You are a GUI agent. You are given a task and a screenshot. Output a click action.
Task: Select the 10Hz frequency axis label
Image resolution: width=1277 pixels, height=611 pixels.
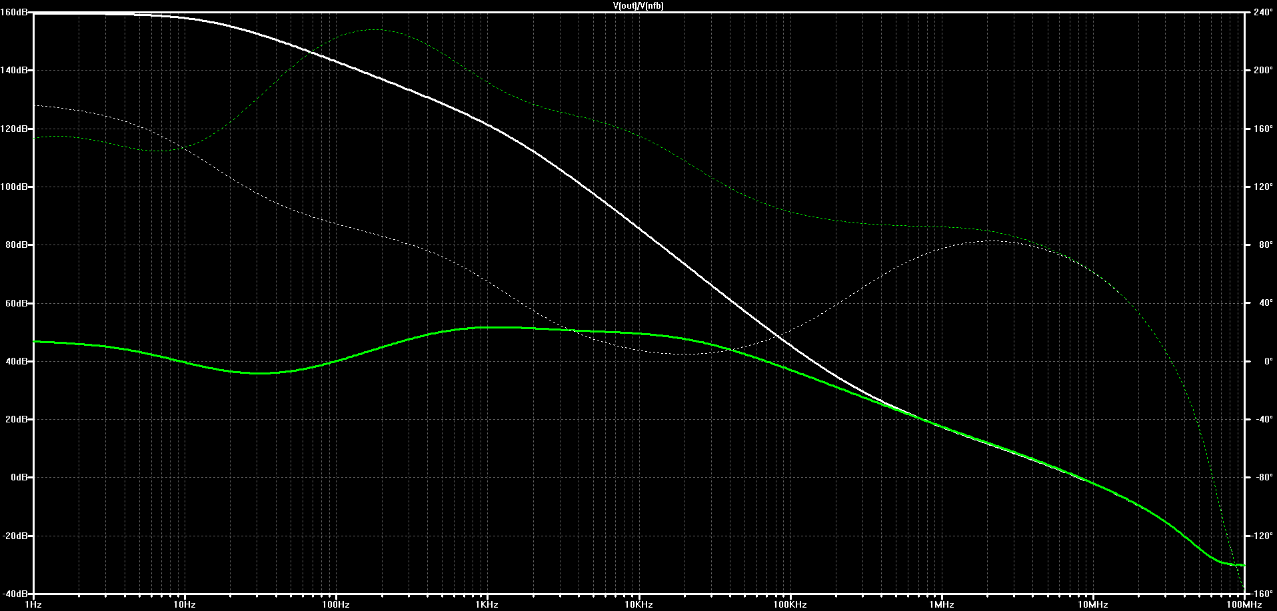coord(185,605)
